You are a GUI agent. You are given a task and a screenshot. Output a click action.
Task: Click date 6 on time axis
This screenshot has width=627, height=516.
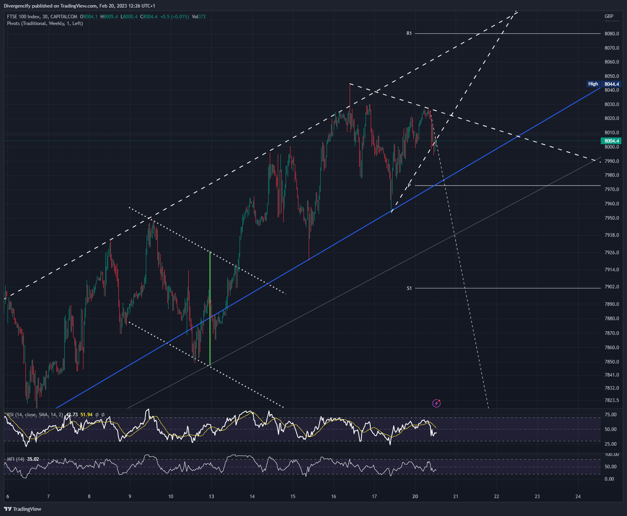coord(8,497)
